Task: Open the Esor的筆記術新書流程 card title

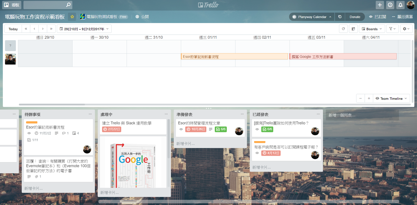Action: (45, 127)
